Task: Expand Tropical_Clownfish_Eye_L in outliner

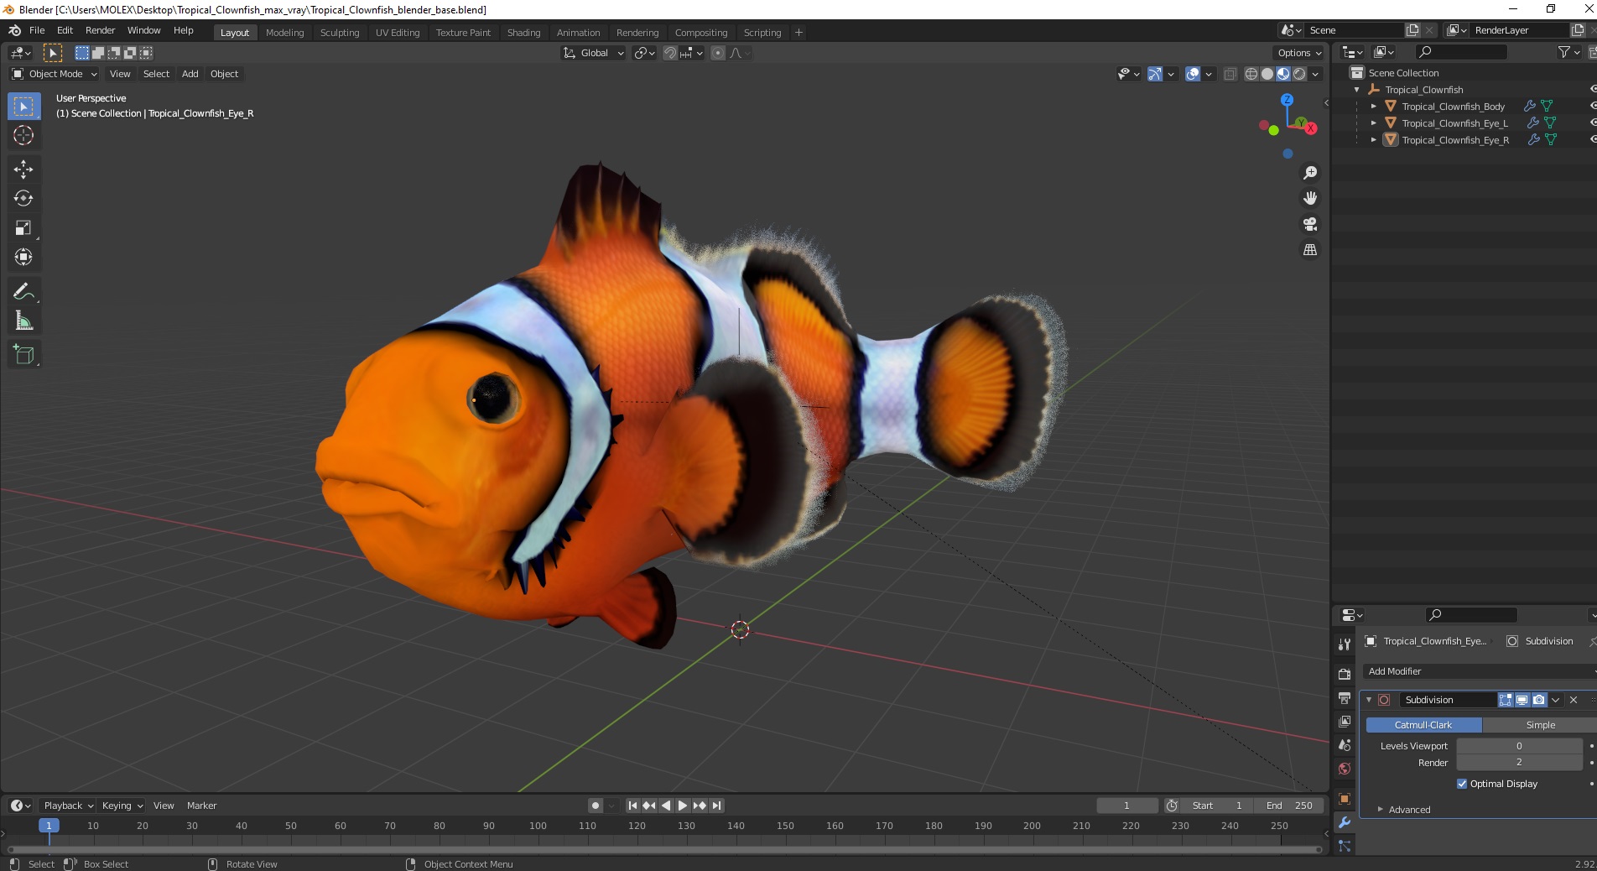Action: click(1373, 123)
